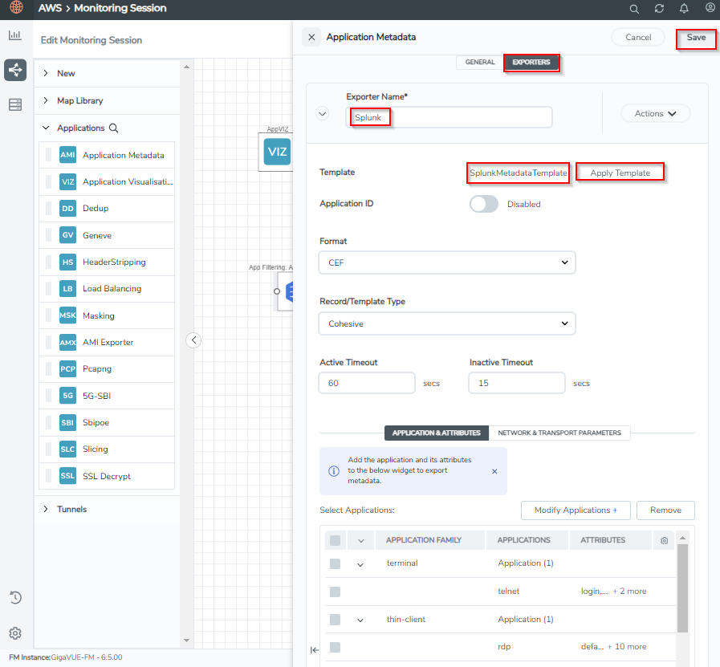Click the Save button
The width and height of the screenshot is (720, 667).
[x=696, y=38]
